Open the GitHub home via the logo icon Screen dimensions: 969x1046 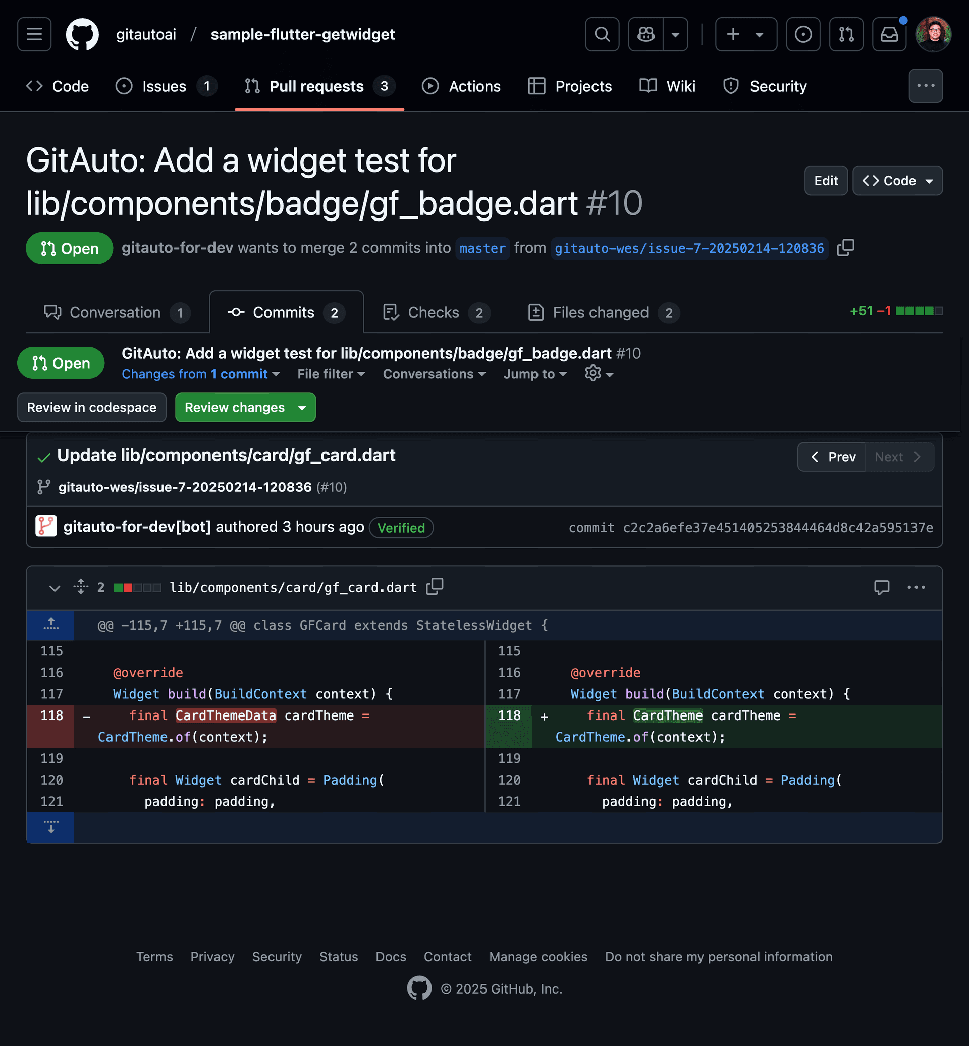(82, 34)
